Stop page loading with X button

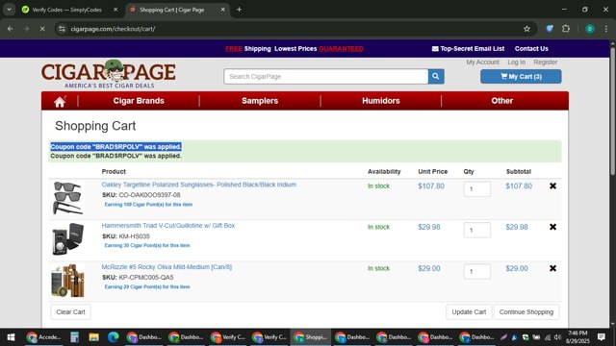point(42,29)
